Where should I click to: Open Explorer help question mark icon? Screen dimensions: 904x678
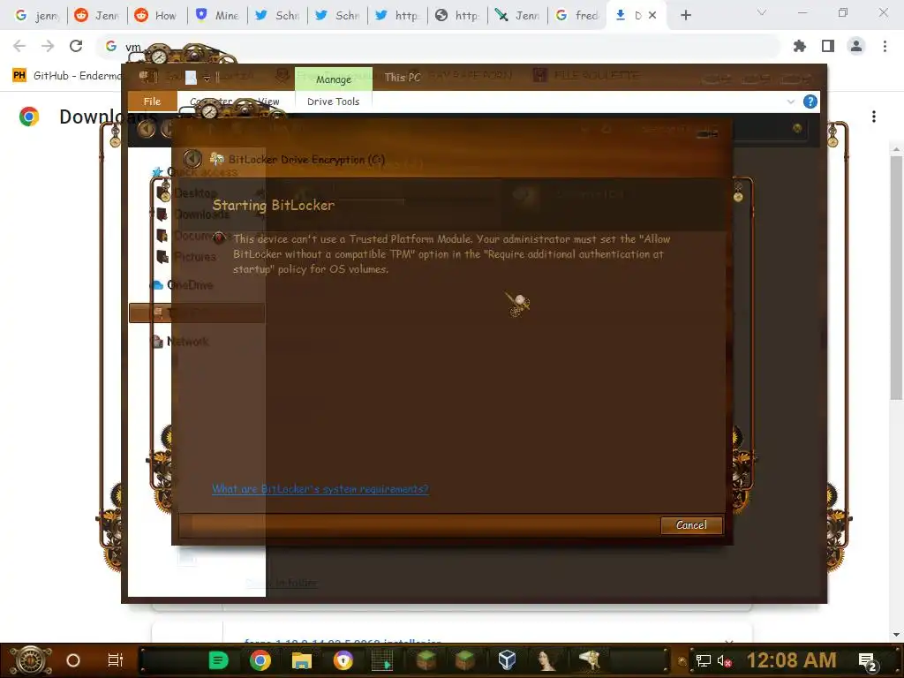810,102
